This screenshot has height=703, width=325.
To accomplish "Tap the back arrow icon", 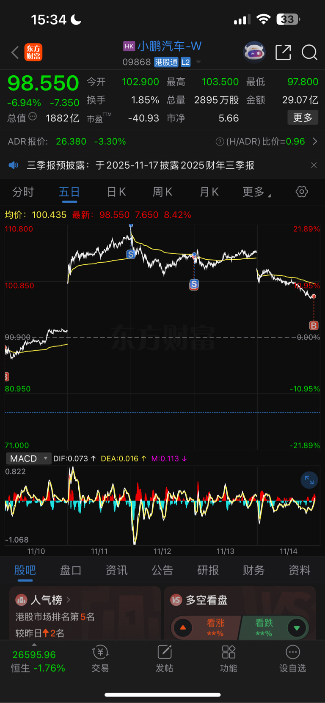I will point(15,53).
